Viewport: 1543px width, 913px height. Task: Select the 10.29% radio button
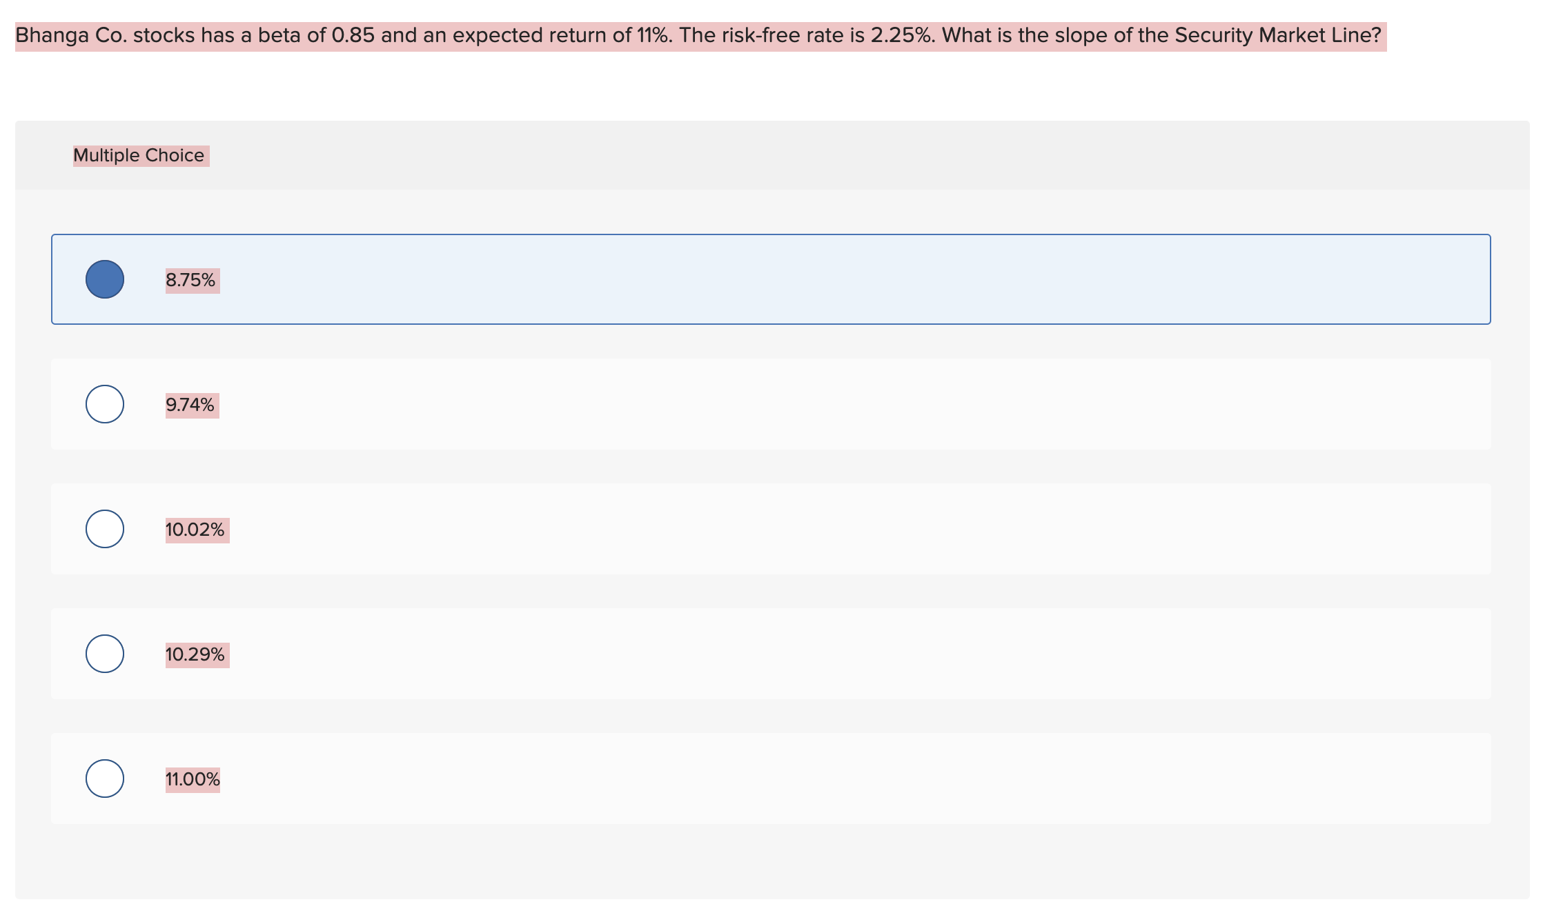click(105, 654)
